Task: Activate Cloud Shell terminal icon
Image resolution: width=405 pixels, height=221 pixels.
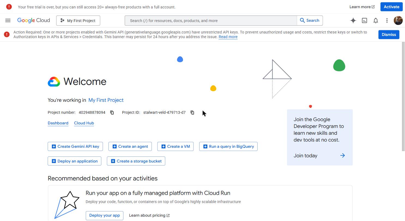Action: click(x=364, y=20)
